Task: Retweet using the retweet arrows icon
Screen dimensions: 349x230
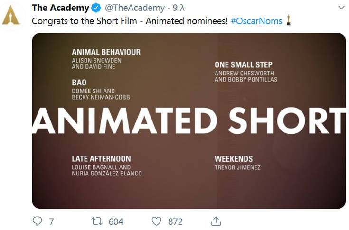Action: coord(97,221)
